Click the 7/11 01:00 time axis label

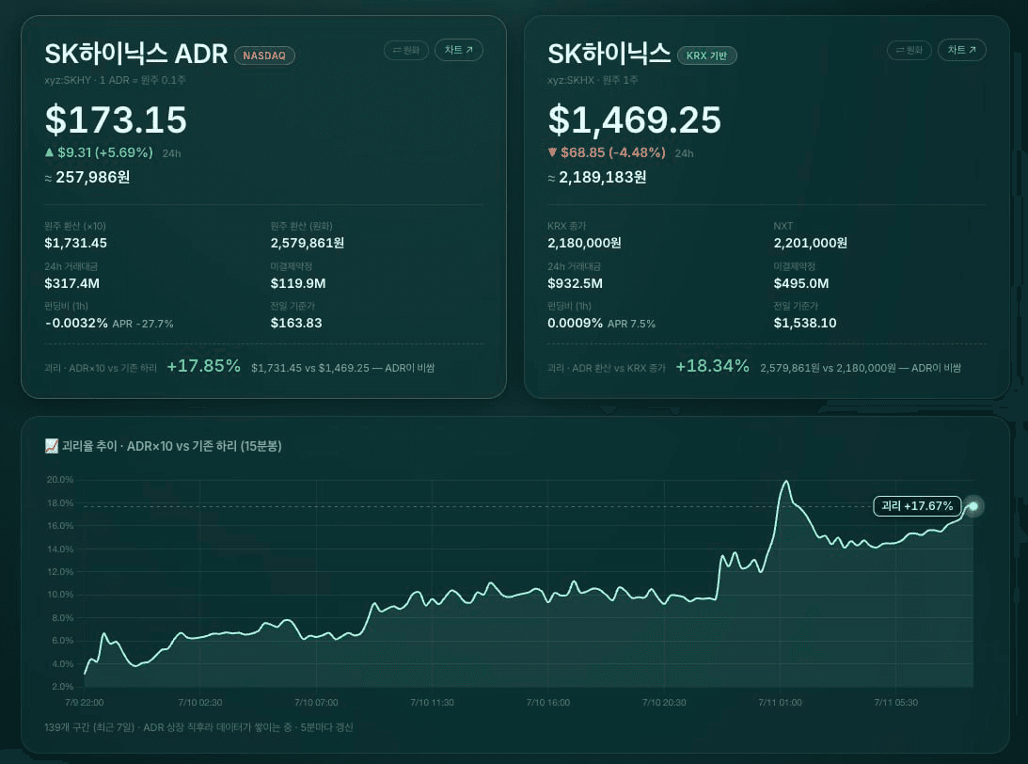781,702
